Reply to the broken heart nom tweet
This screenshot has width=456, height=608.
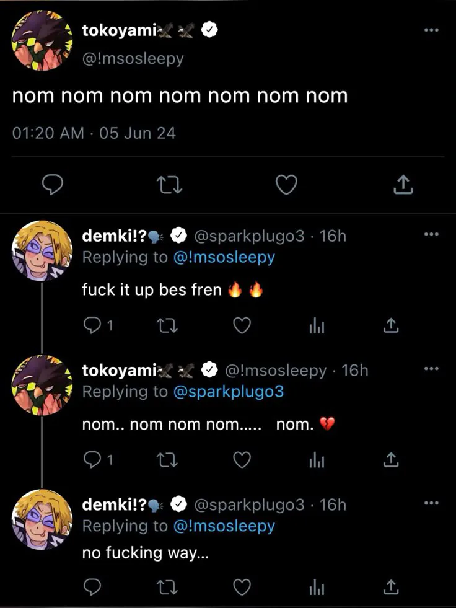tap(91, 459)
